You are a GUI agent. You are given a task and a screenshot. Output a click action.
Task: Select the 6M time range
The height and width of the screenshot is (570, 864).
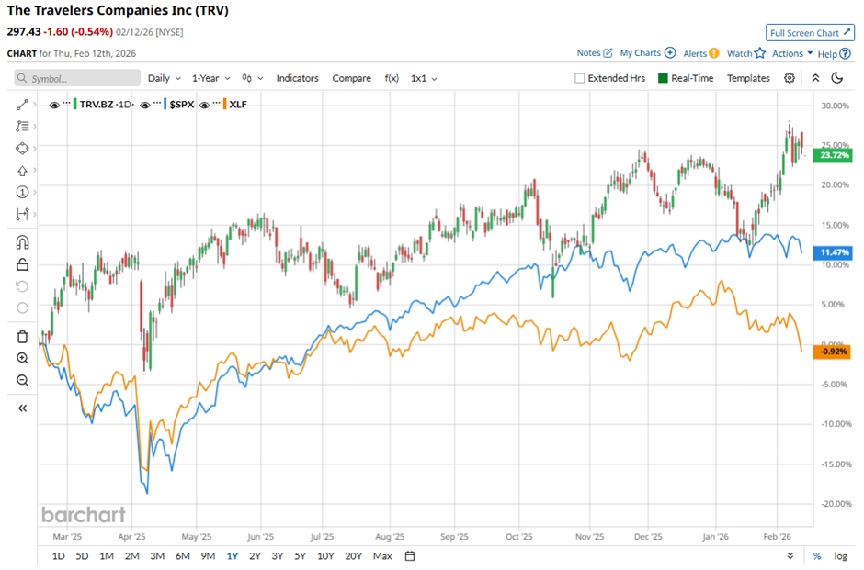click(x=182, y=555)
